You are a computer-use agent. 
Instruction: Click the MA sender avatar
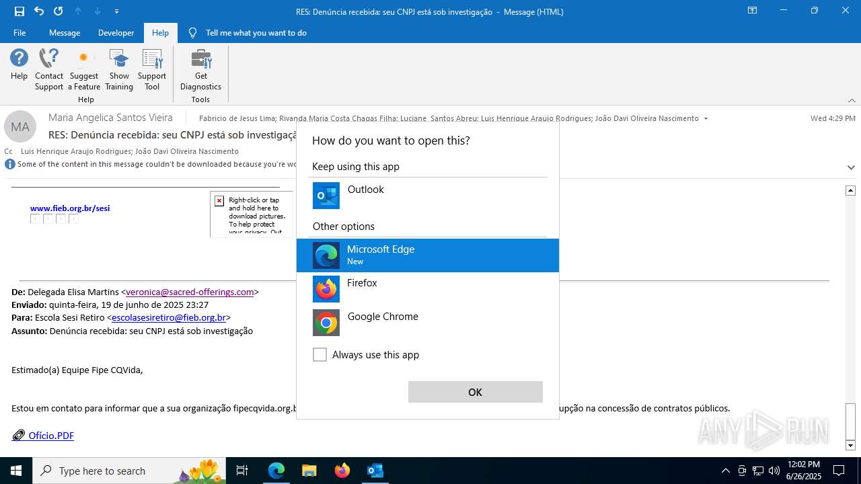point(20,126)
